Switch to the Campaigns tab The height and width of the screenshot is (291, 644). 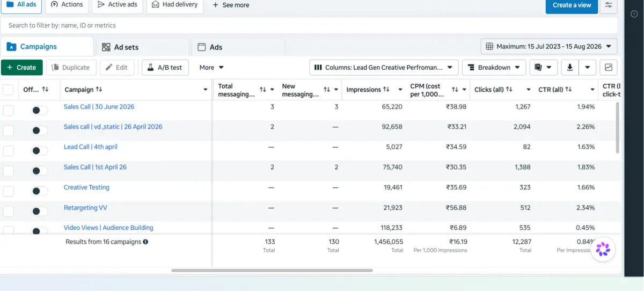(47, 47)
